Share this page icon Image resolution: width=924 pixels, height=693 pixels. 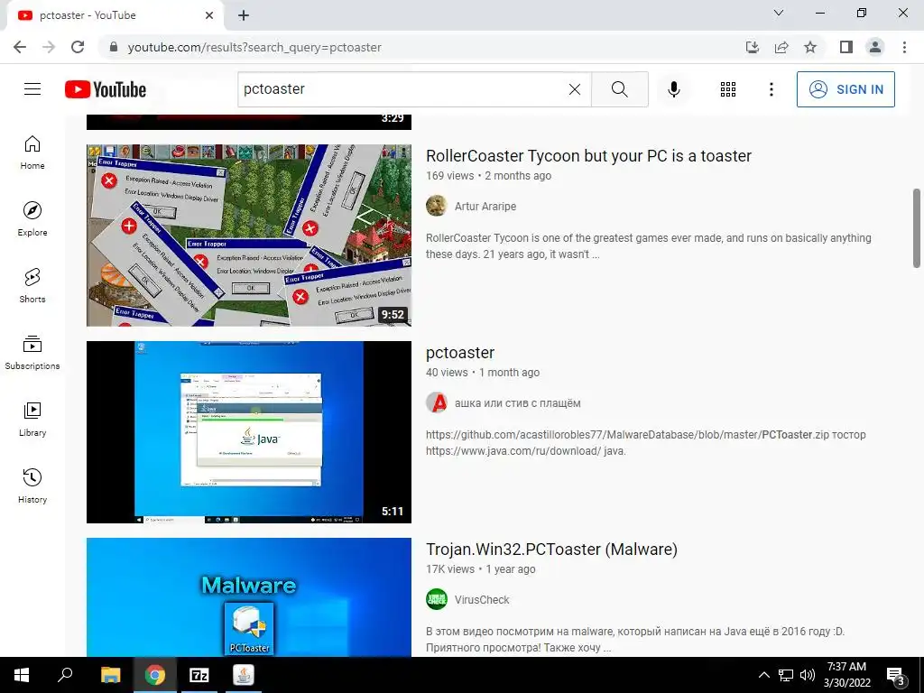pyautogui.click(x=781, y=47)
